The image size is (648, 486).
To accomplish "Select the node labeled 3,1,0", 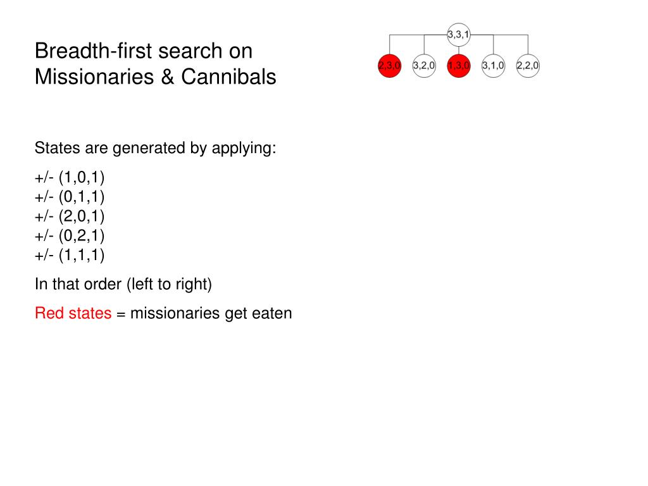I will point(493,65).
